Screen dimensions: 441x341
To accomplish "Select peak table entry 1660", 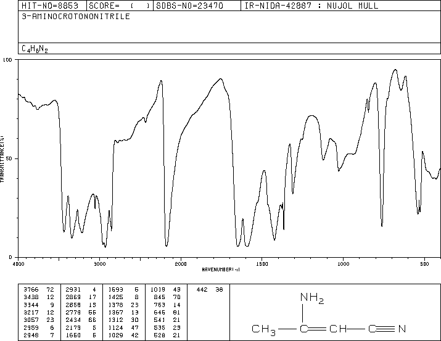I will tap(81, 335).
